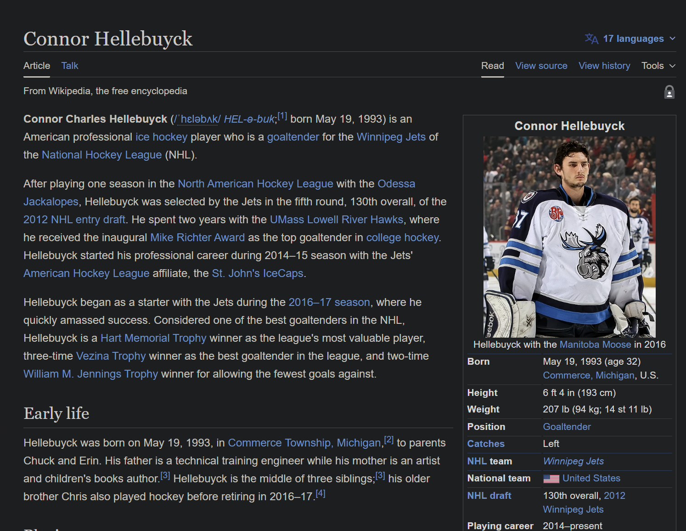Image resolution: width=686 pixels, height=531 pixels.
Task: Click the weight value 207 lb
Action: pos(597,409)
